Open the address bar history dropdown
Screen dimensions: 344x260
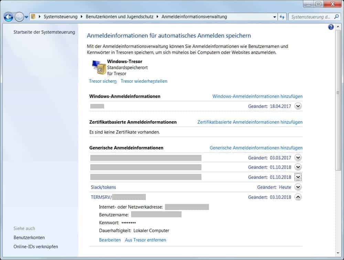click(x=275, y=17)
